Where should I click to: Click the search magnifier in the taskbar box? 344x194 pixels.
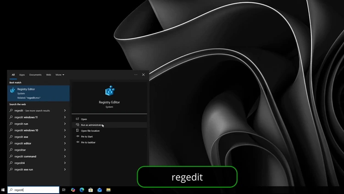click(11, 190)
